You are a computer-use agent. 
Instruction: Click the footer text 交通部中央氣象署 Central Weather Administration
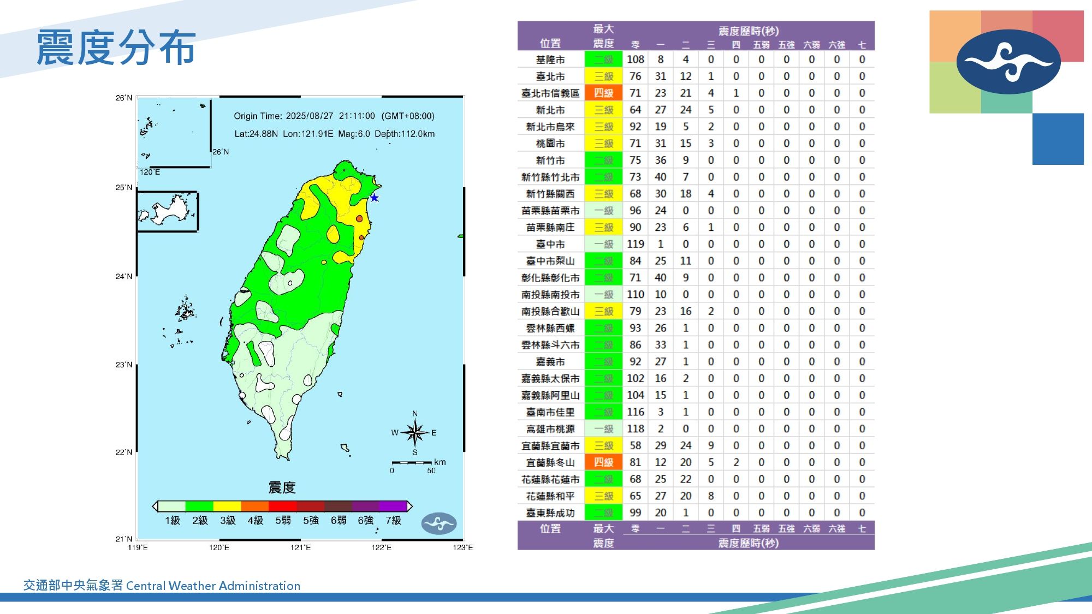162,586
